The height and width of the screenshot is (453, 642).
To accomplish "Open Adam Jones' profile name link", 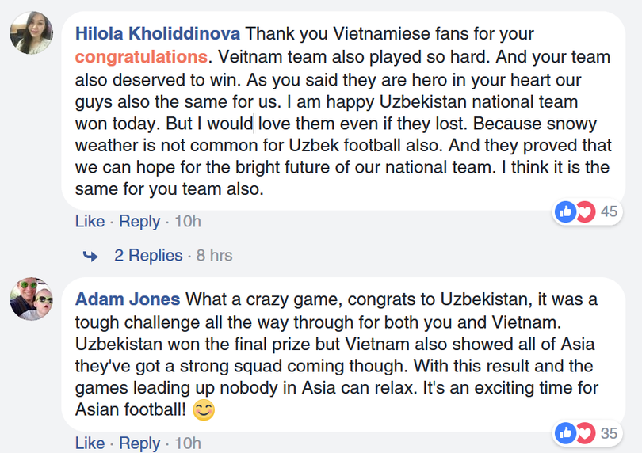I will [128, 300].
